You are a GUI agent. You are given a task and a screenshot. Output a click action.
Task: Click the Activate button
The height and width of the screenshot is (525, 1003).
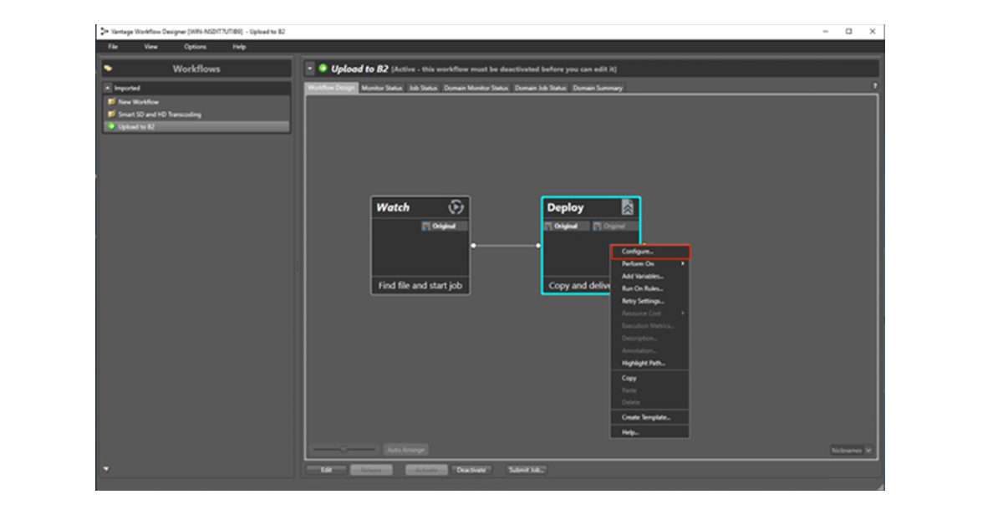[426, 470]
